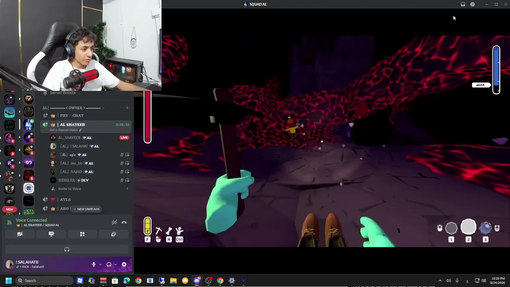Expand the Invite to Voice arrow

pos(127,189)
